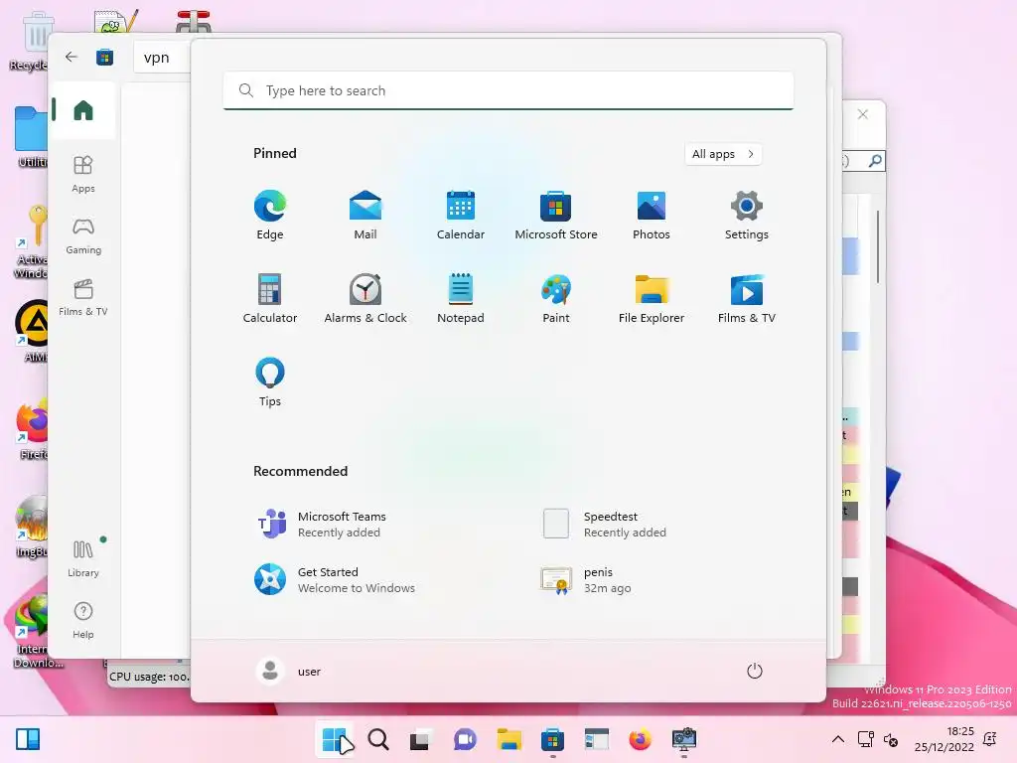Click the vpn search box in Store
Image resolution: width=1017 pixels, height=763 pixels.
point(163,57)
